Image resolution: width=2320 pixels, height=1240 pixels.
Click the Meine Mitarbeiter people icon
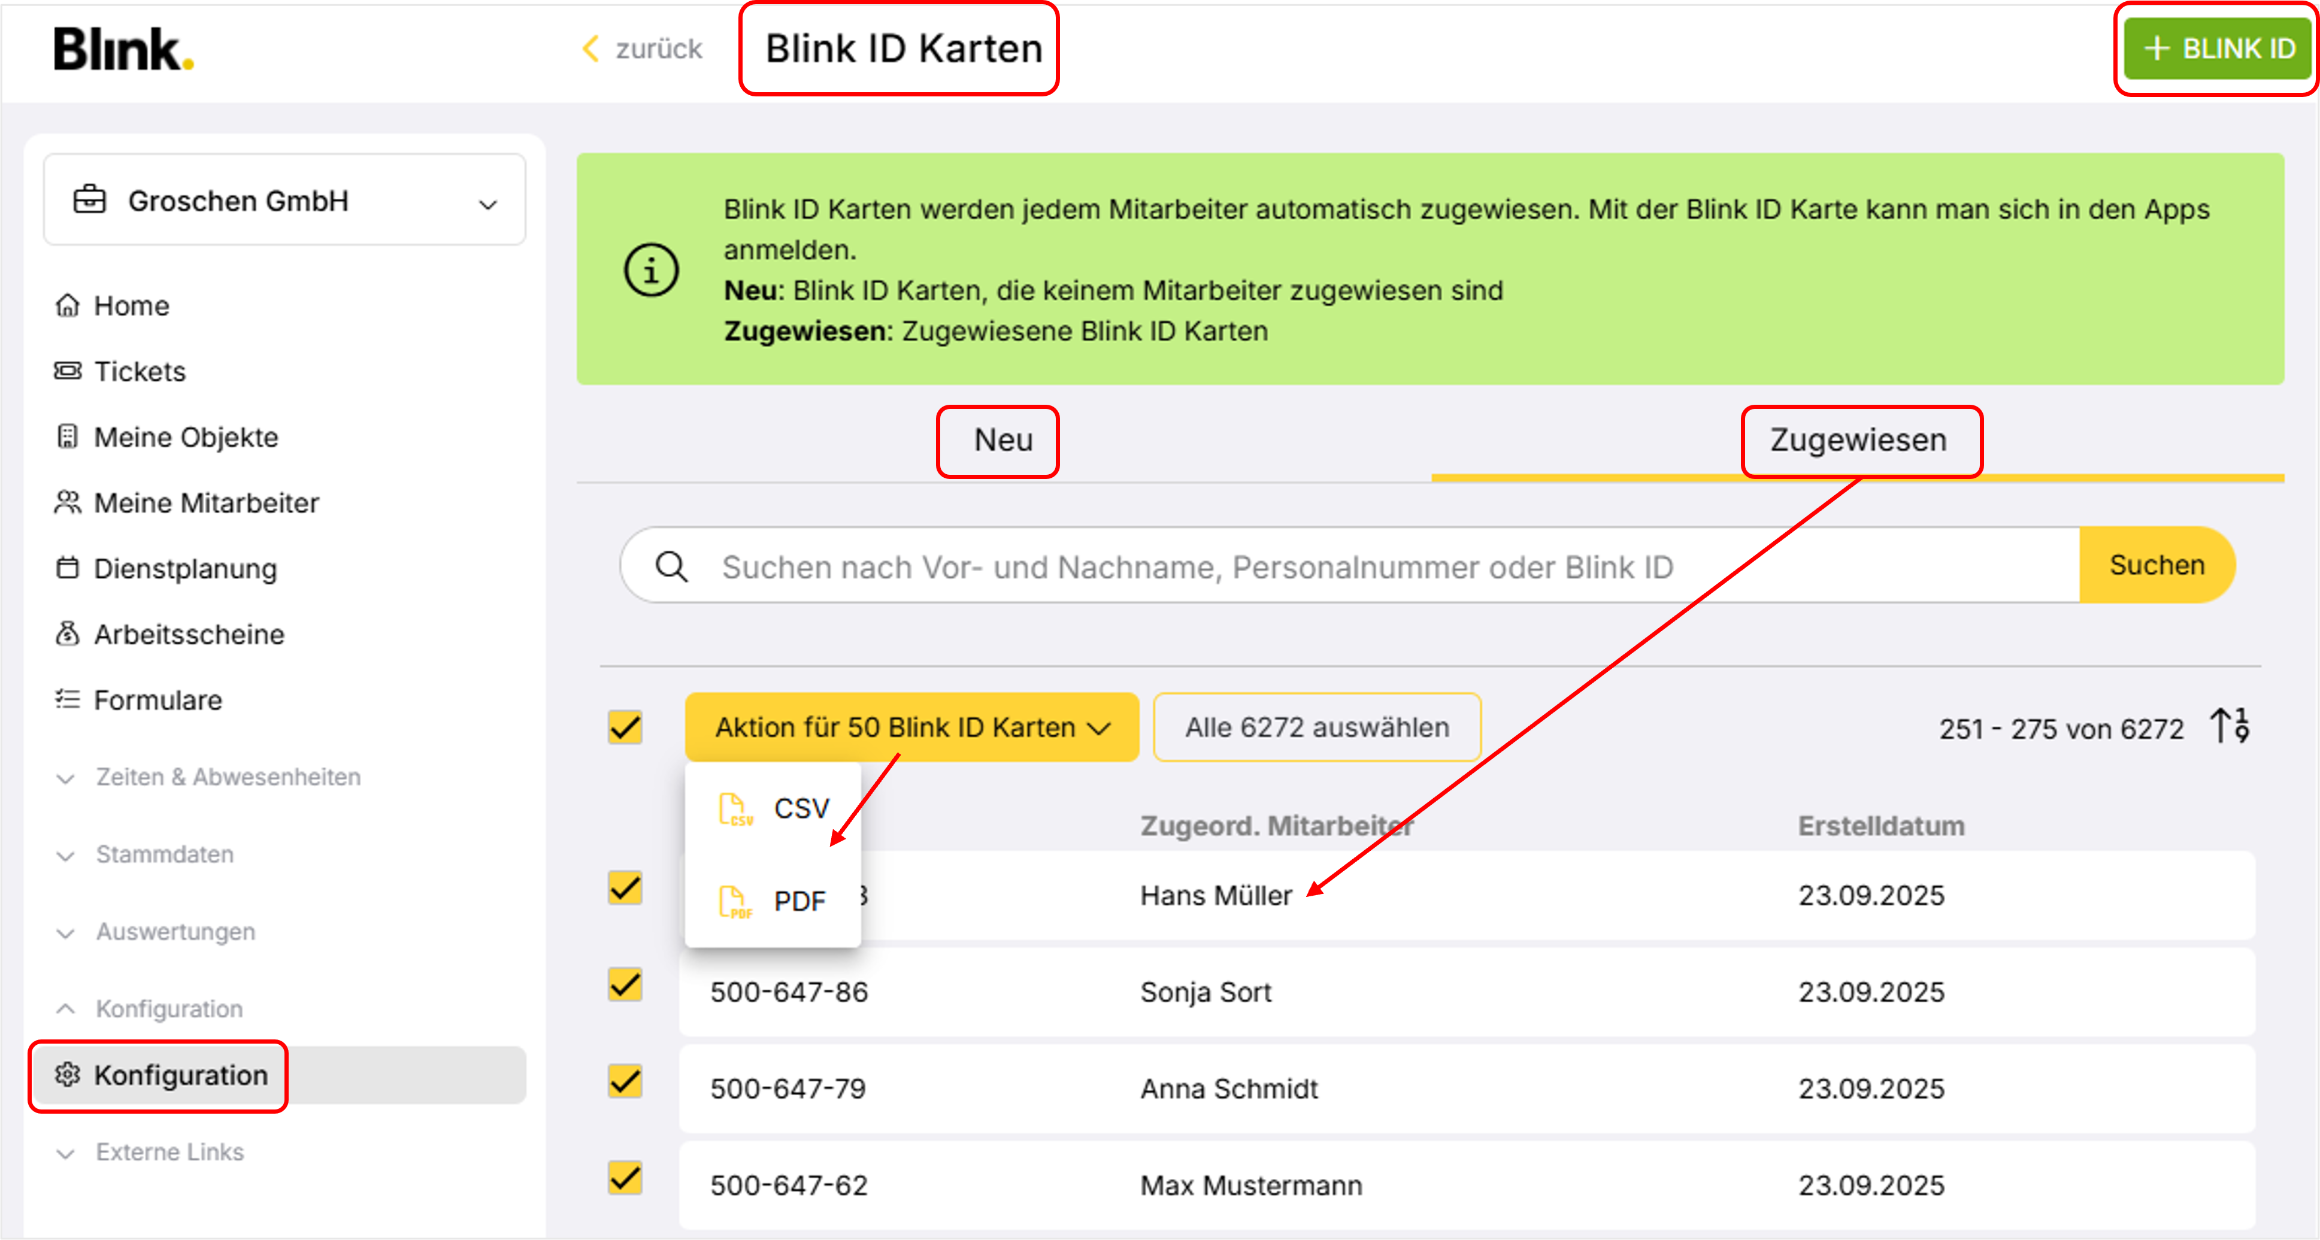(x=68, y=502)
